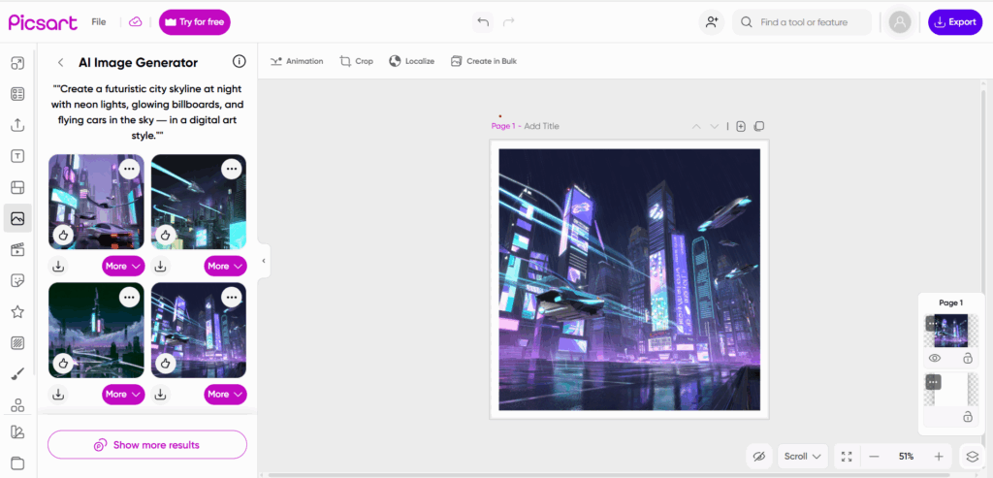The width and height of the screenshot is (993, 478).
Task: Open the Localize tool
Action: click(411, 61)
